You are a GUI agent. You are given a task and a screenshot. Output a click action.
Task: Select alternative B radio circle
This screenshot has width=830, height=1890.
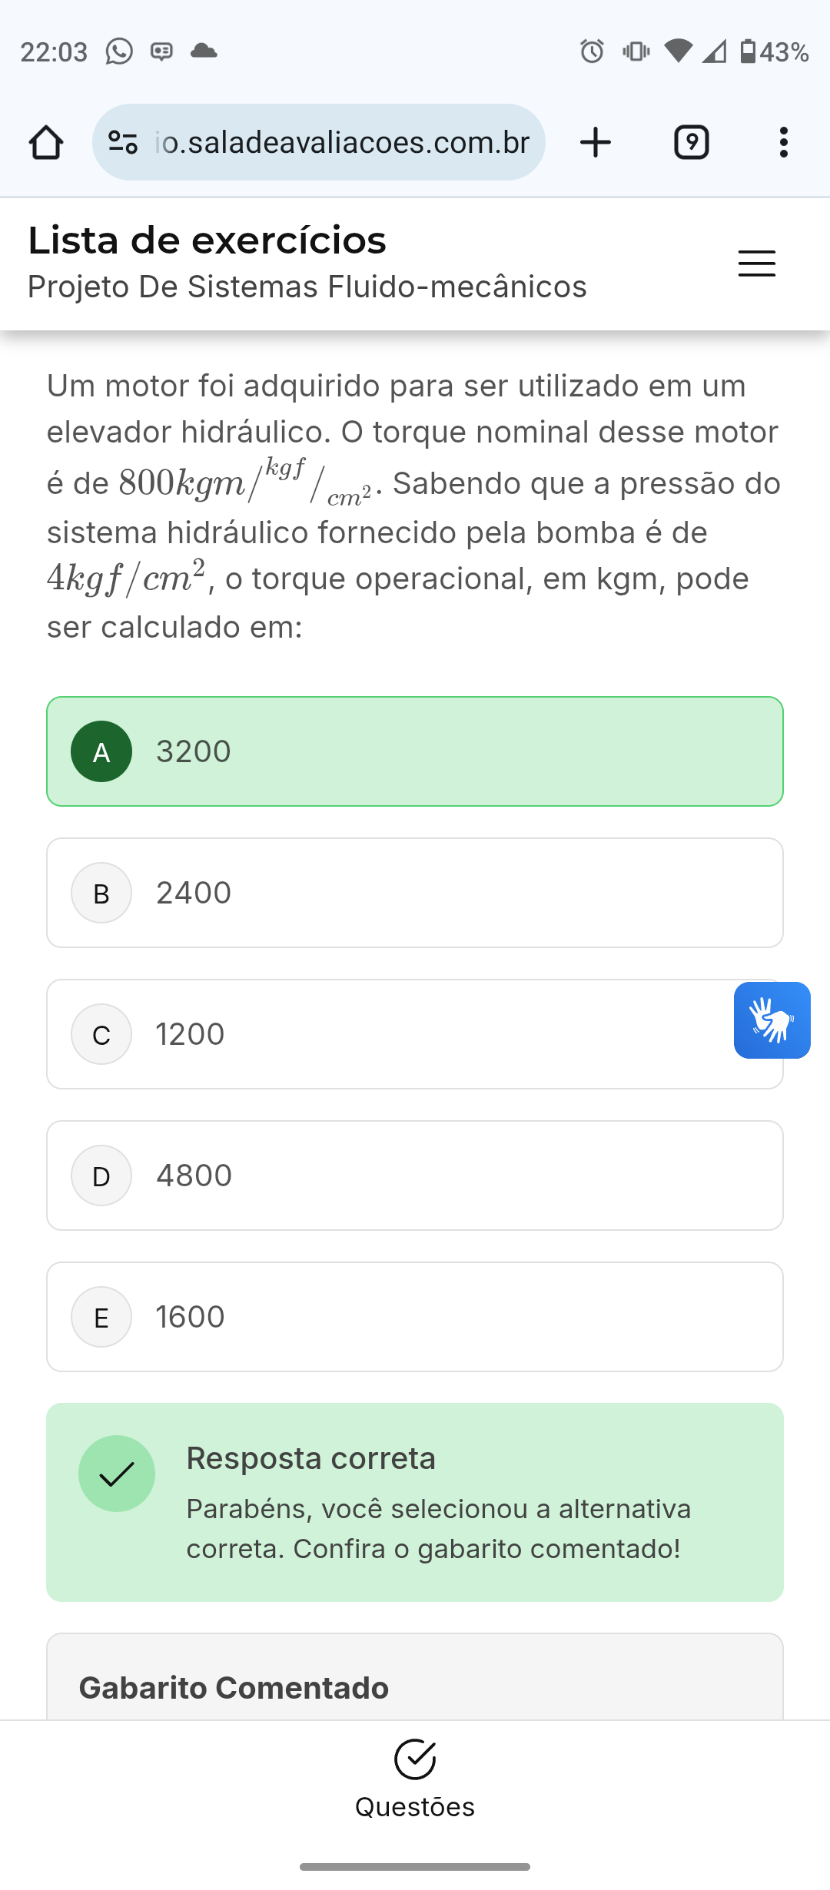[x=101, y=893]
